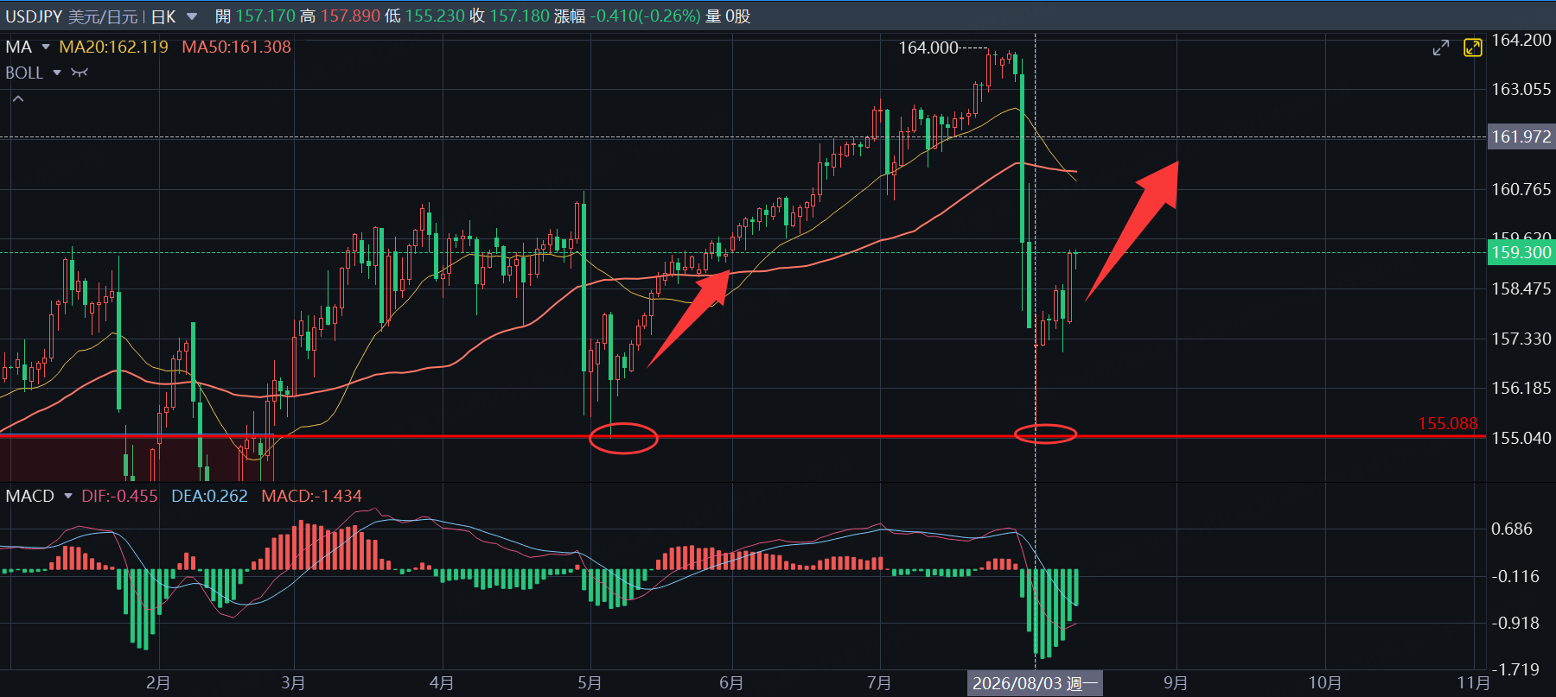Click the 157.330 price axis label
The width and height of the screenshot is (1556, 697).
point(1521,339)
